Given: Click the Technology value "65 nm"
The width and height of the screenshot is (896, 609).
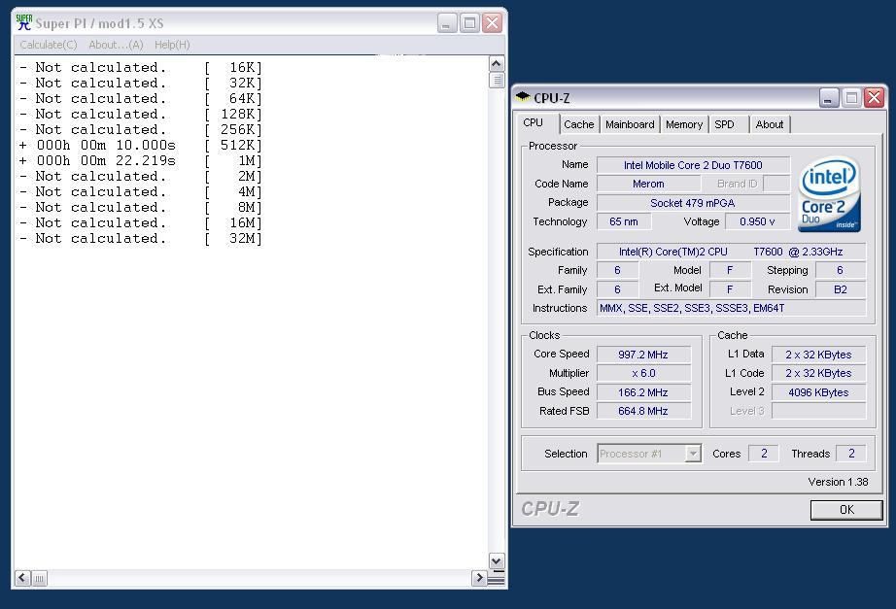Looking at the screenshot, I should pos(624,221).
